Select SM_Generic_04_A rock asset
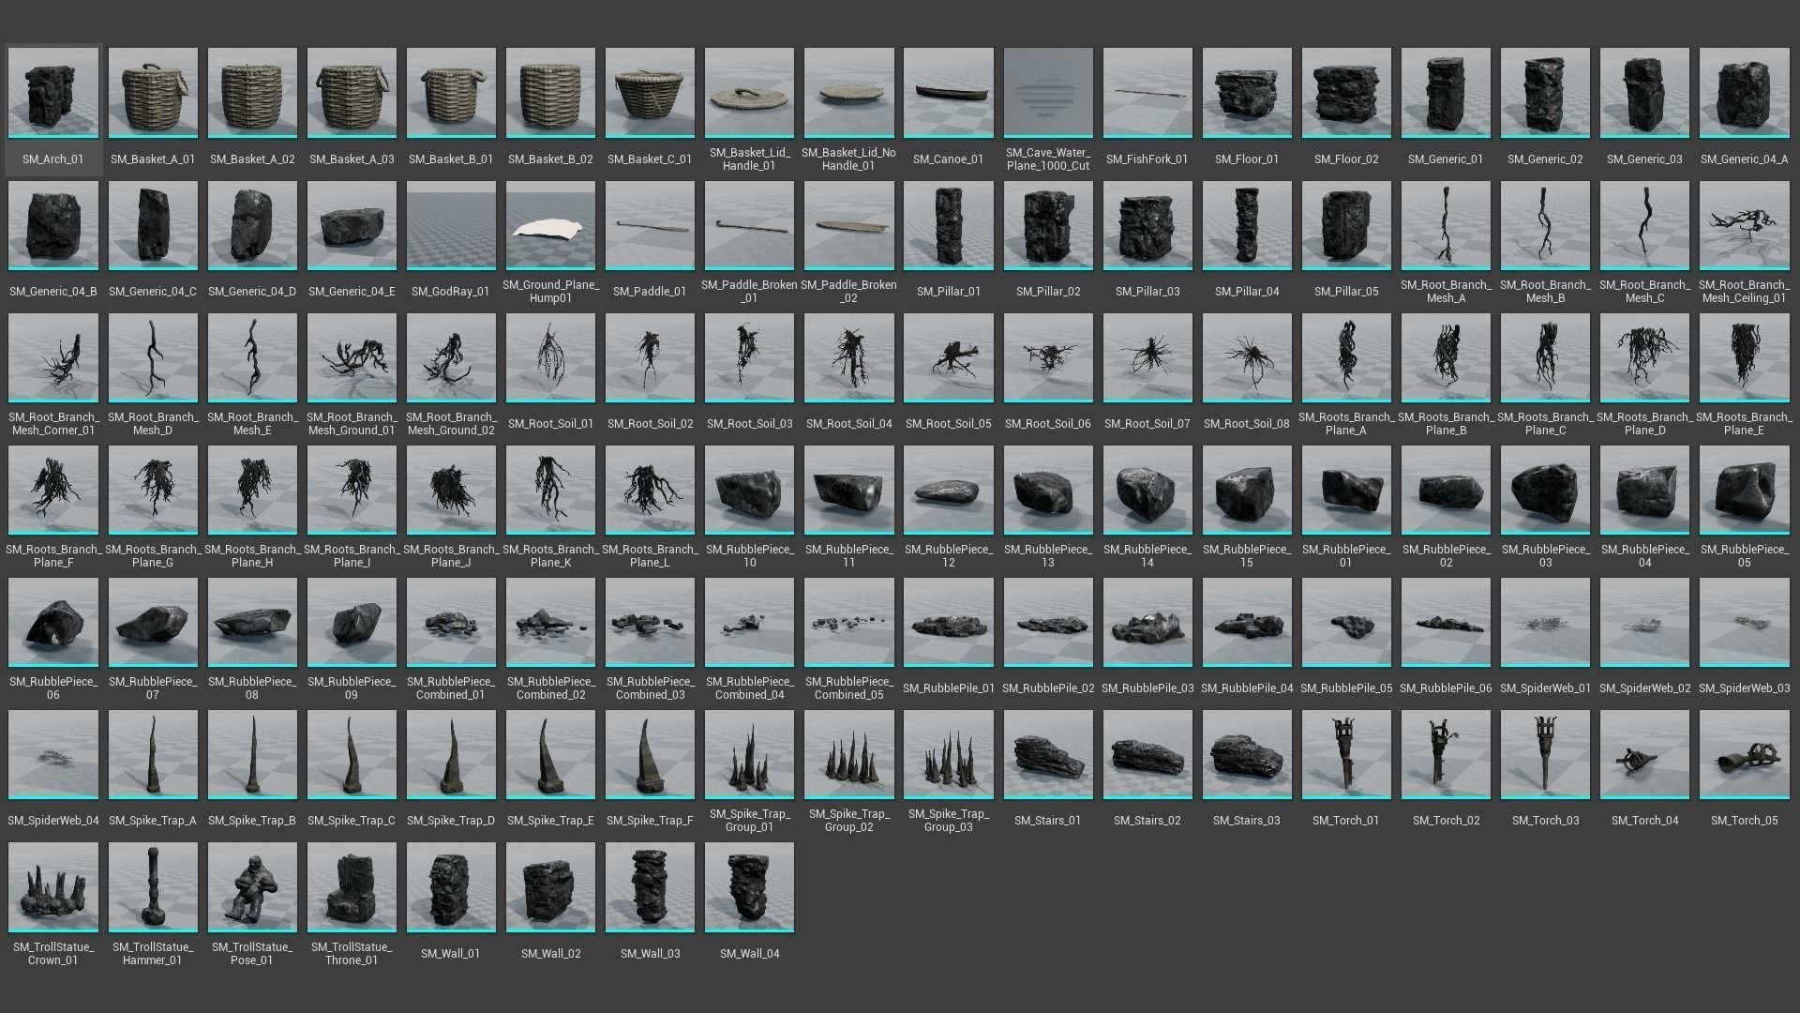This screenshot has width=1800, height=1013. (x=1743, y=93)
